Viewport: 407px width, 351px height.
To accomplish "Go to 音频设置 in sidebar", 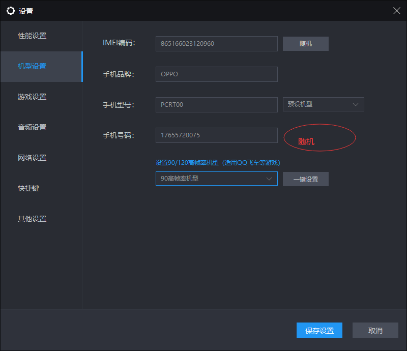I will pos(32,127).
